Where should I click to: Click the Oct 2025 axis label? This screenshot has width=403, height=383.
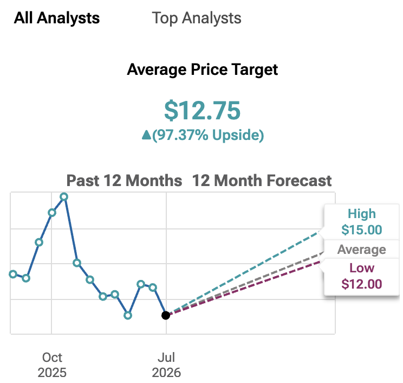coord(52,365)
